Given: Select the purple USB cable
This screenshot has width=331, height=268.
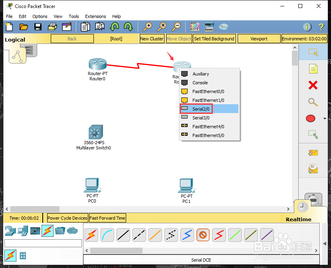Looking at the screenshot, I should point(267,235).
